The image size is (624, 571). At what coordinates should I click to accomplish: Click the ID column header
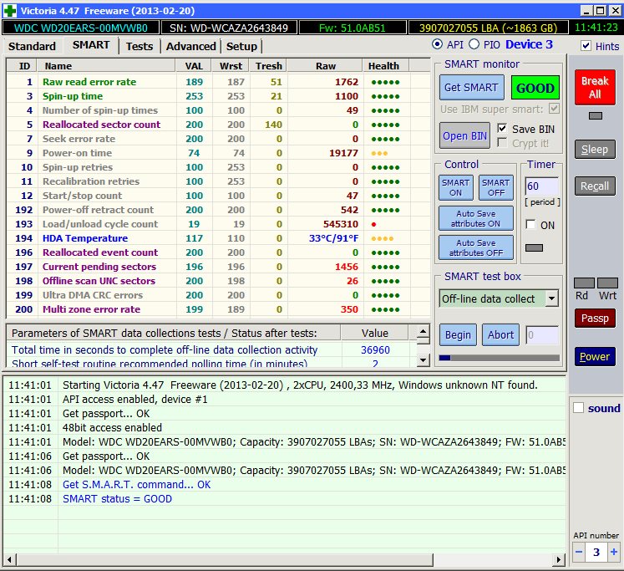(22, 66)
